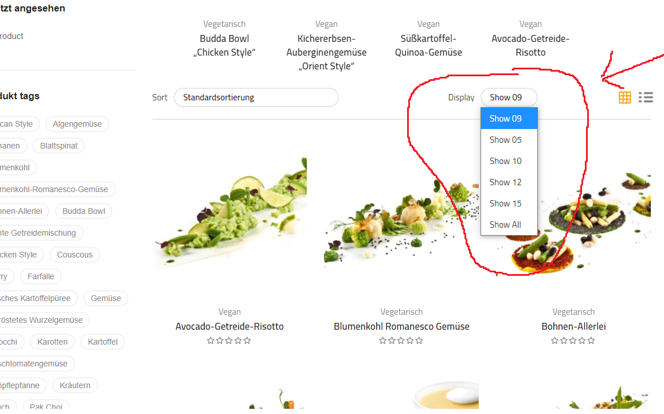Select Show 05 option
Screen dimensions: 664x414
(x=509, y=140)
